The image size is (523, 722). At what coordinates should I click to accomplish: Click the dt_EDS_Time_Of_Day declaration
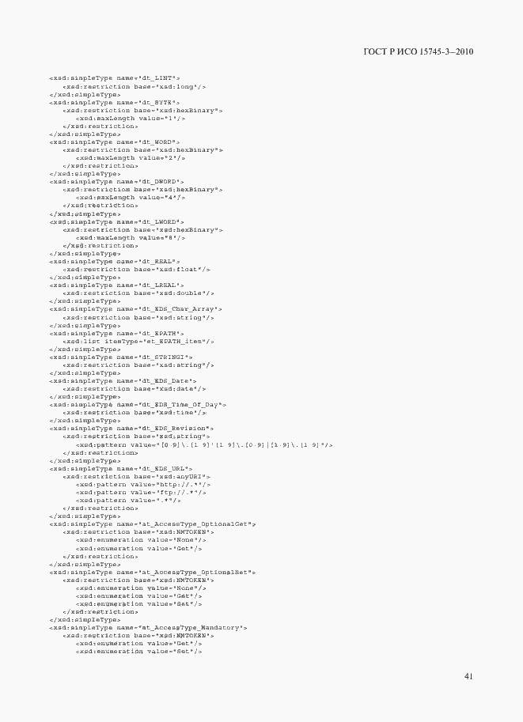point(138,405)
